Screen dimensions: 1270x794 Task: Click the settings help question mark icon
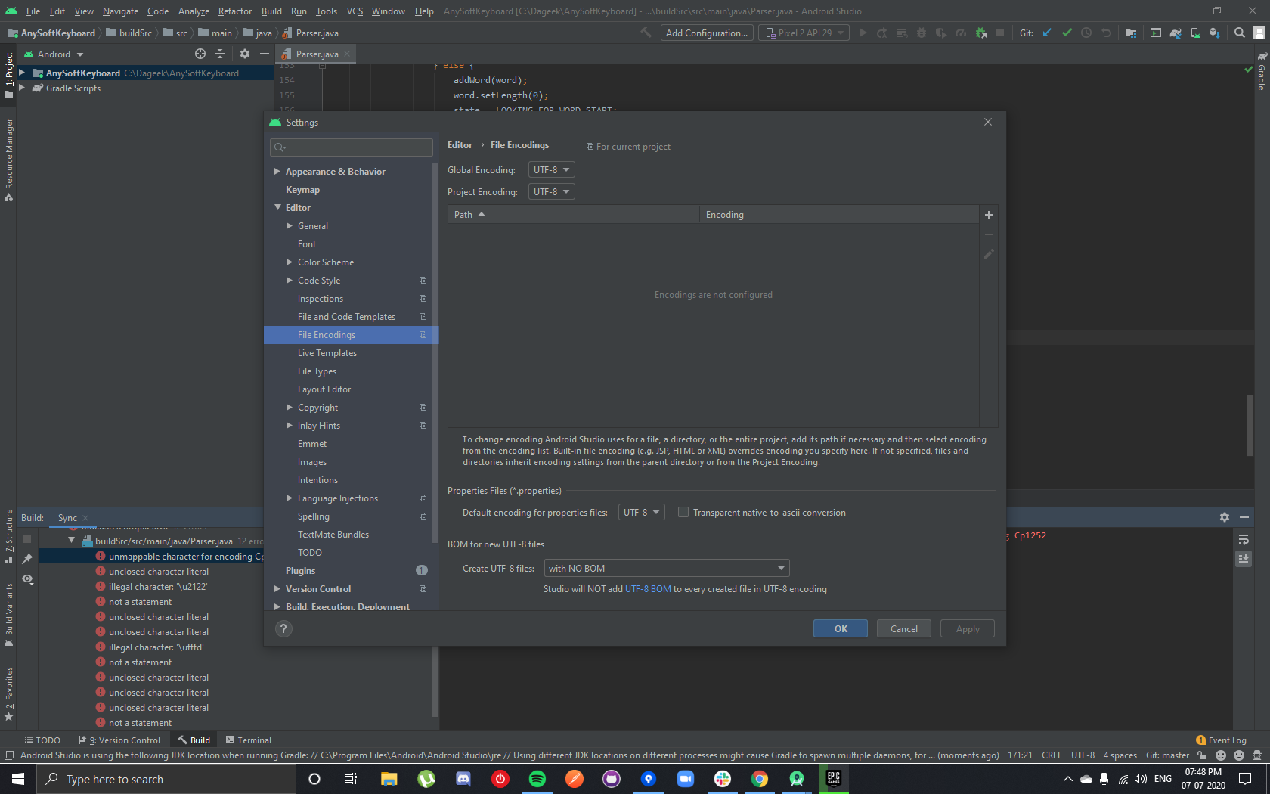(283, 628)
